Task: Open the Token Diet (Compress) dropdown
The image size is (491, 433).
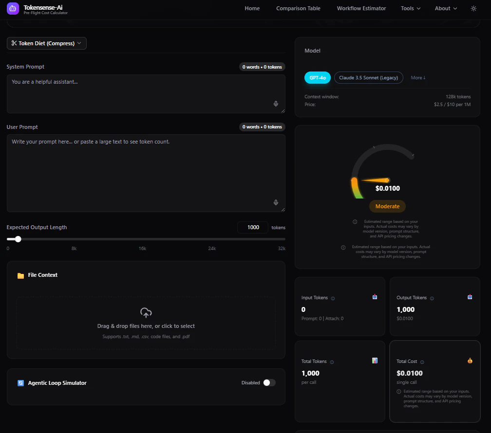Action: click(x=47, y=43)
